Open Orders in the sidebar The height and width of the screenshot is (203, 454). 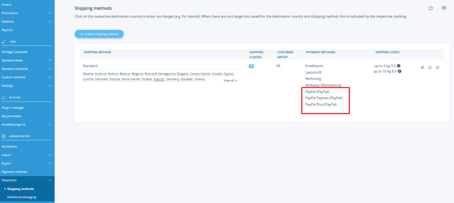(x=7, y=4)
